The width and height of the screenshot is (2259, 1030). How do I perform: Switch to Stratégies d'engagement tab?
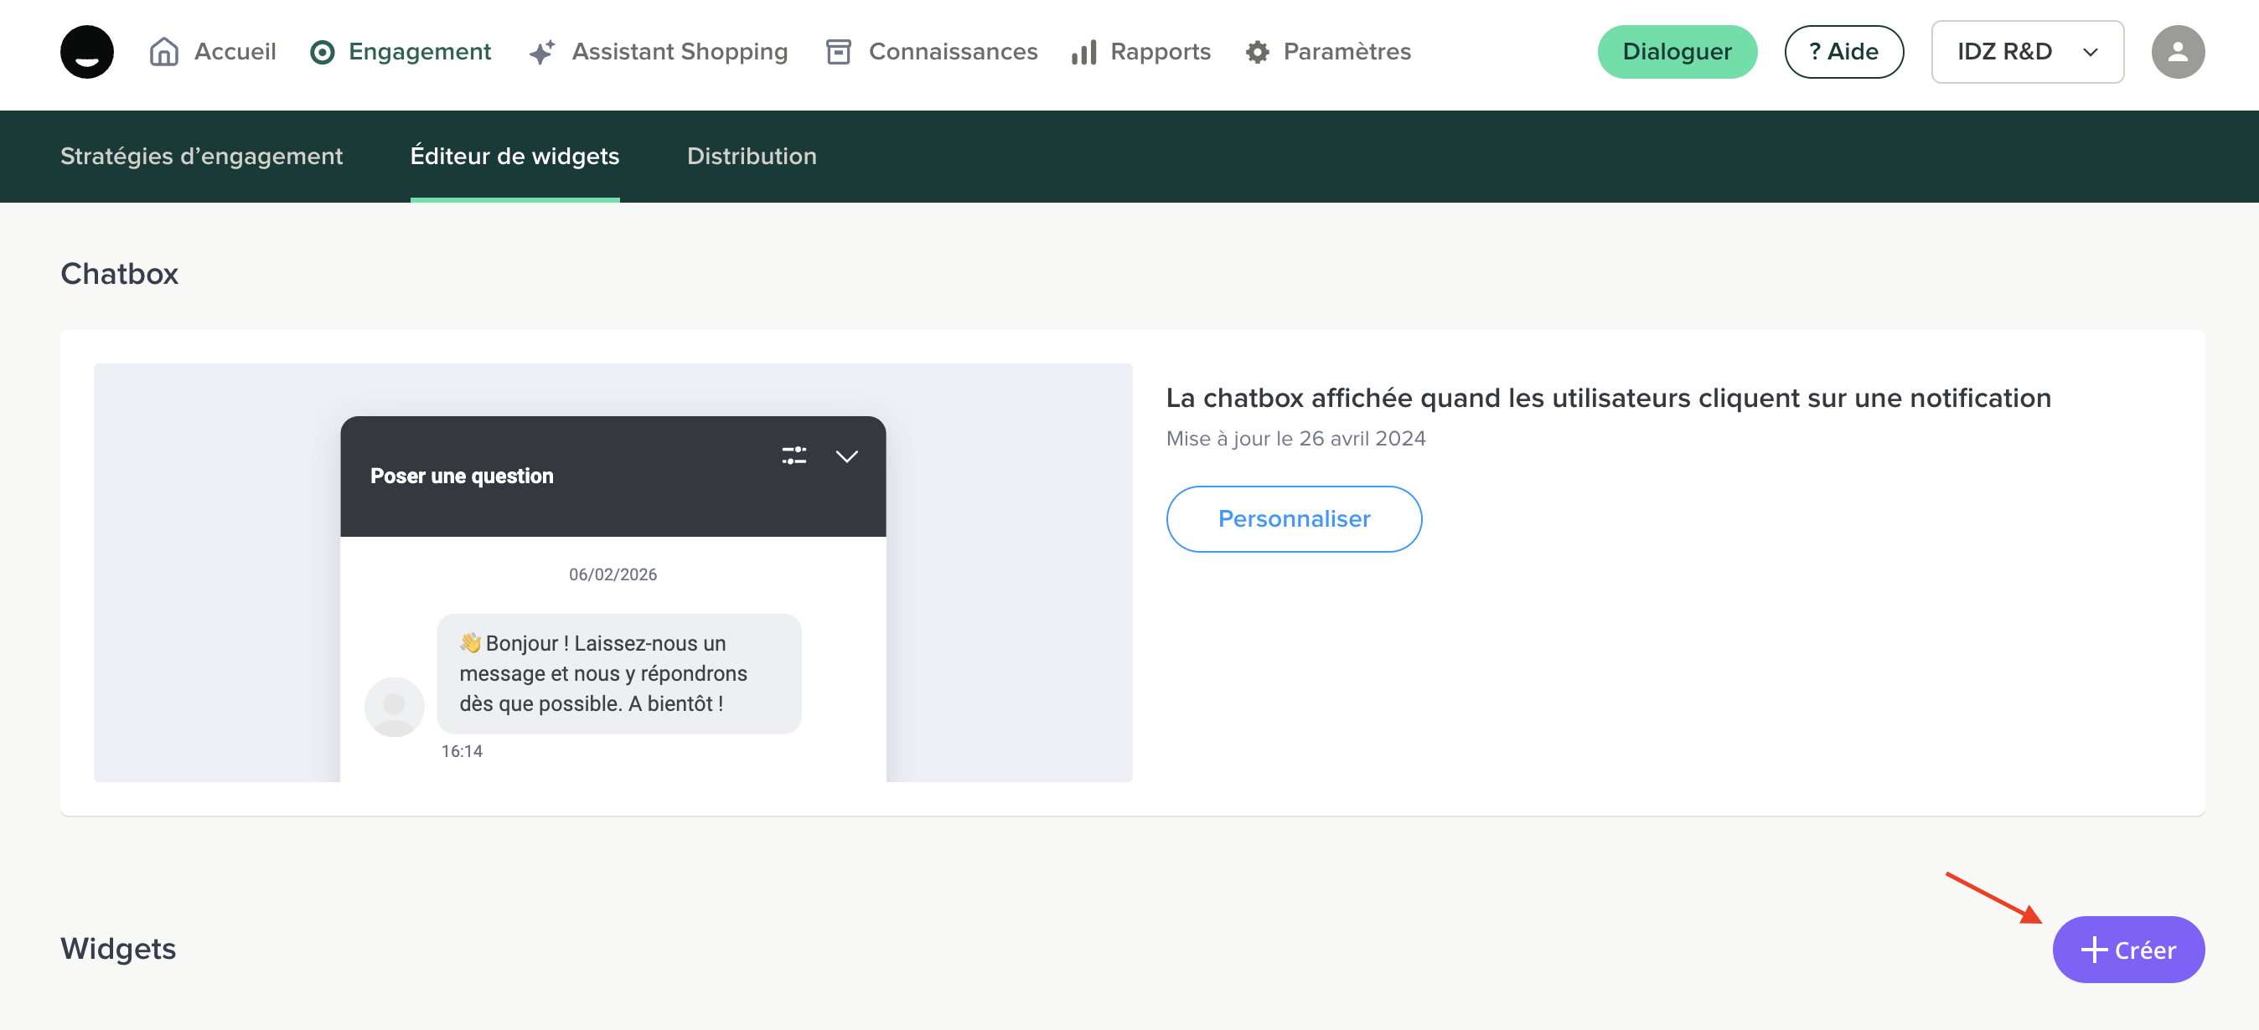pyautogui.click(x=201, y=156)
